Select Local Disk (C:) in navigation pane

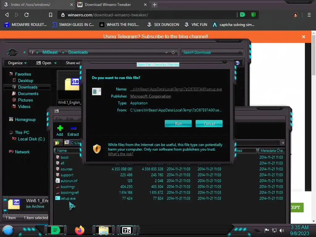pyautogui.click(x=31, y=139)
